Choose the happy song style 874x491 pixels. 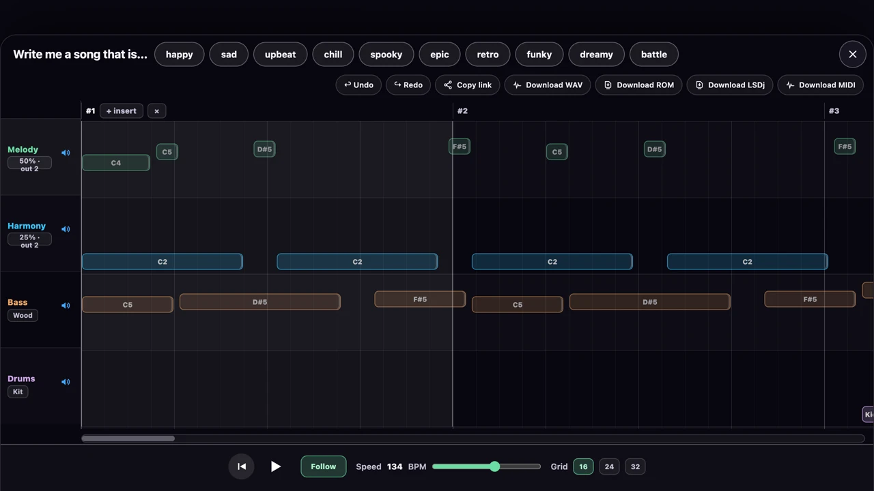(x=180, y=55)
